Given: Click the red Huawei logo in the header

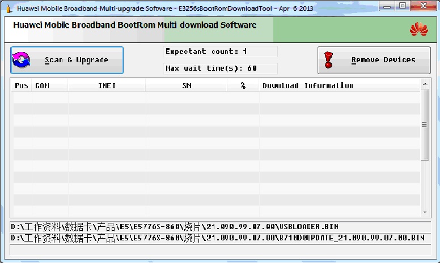Looking at the screenshot, I should [418, 29].
